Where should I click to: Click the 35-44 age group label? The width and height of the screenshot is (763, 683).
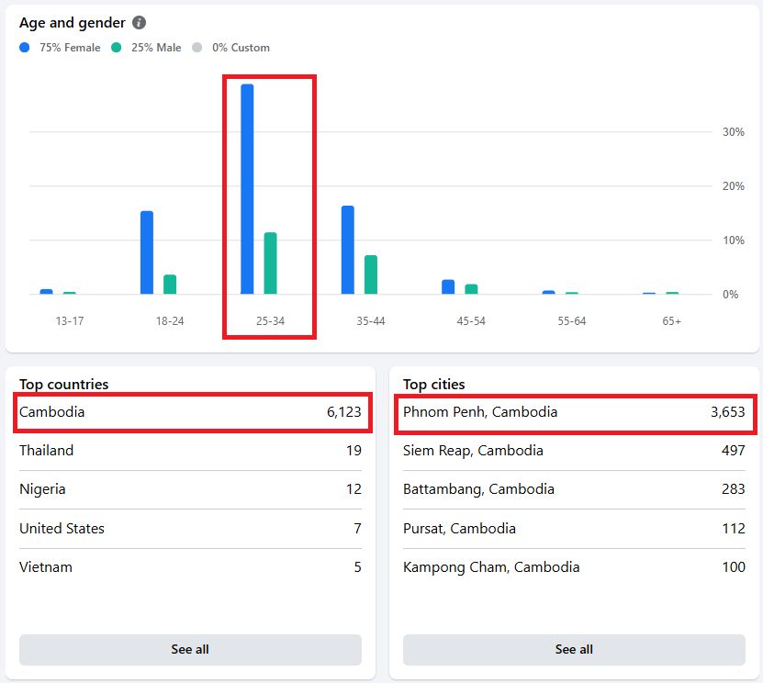pos(371,321)
